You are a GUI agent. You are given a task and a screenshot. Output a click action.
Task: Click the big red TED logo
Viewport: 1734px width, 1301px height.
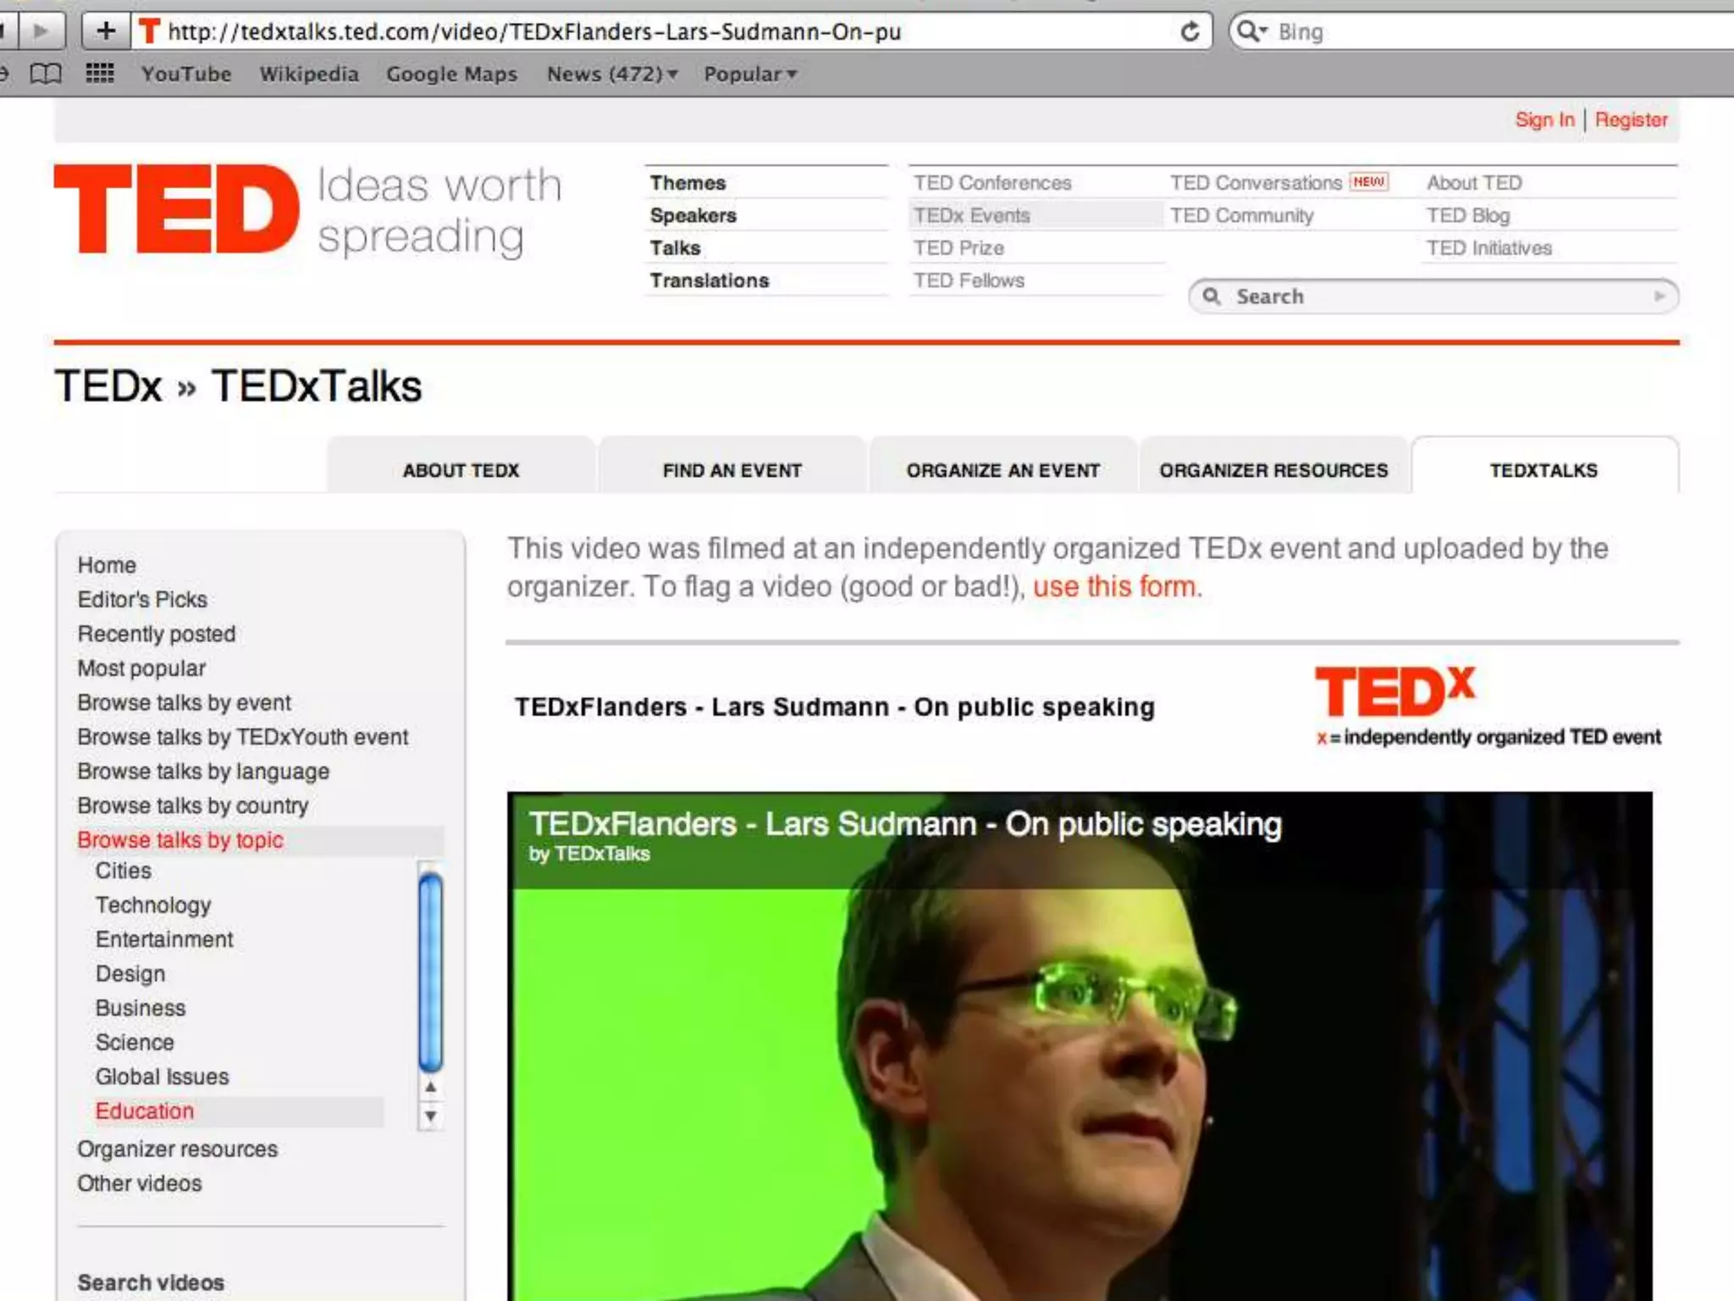[x=177, y=208]
